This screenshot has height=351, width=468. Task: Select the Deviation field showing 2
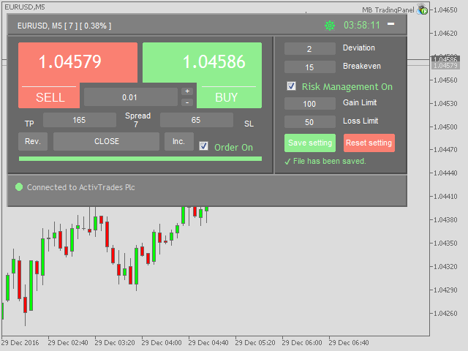click(310, 49)
